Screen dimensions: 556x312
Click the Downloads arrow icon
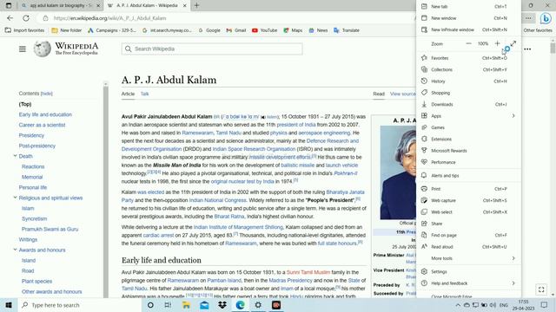tap(424, 104)
